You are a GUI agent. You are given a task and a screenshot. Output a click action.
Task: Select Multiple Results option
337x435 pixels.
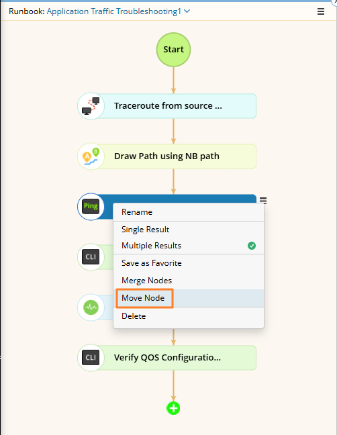(189, 246)
